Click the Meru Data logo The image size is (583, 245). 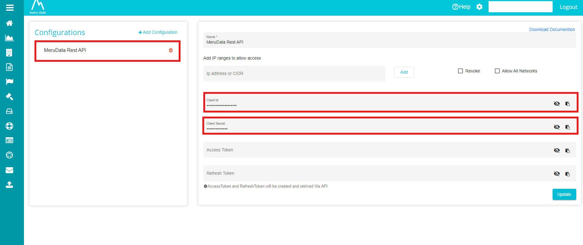click(x=38, y=7)
